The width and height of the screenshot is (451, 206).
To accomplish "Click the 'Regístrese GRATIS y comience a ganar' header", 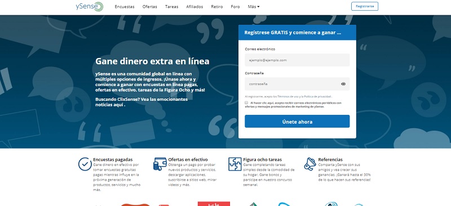I will pos(293,33).
